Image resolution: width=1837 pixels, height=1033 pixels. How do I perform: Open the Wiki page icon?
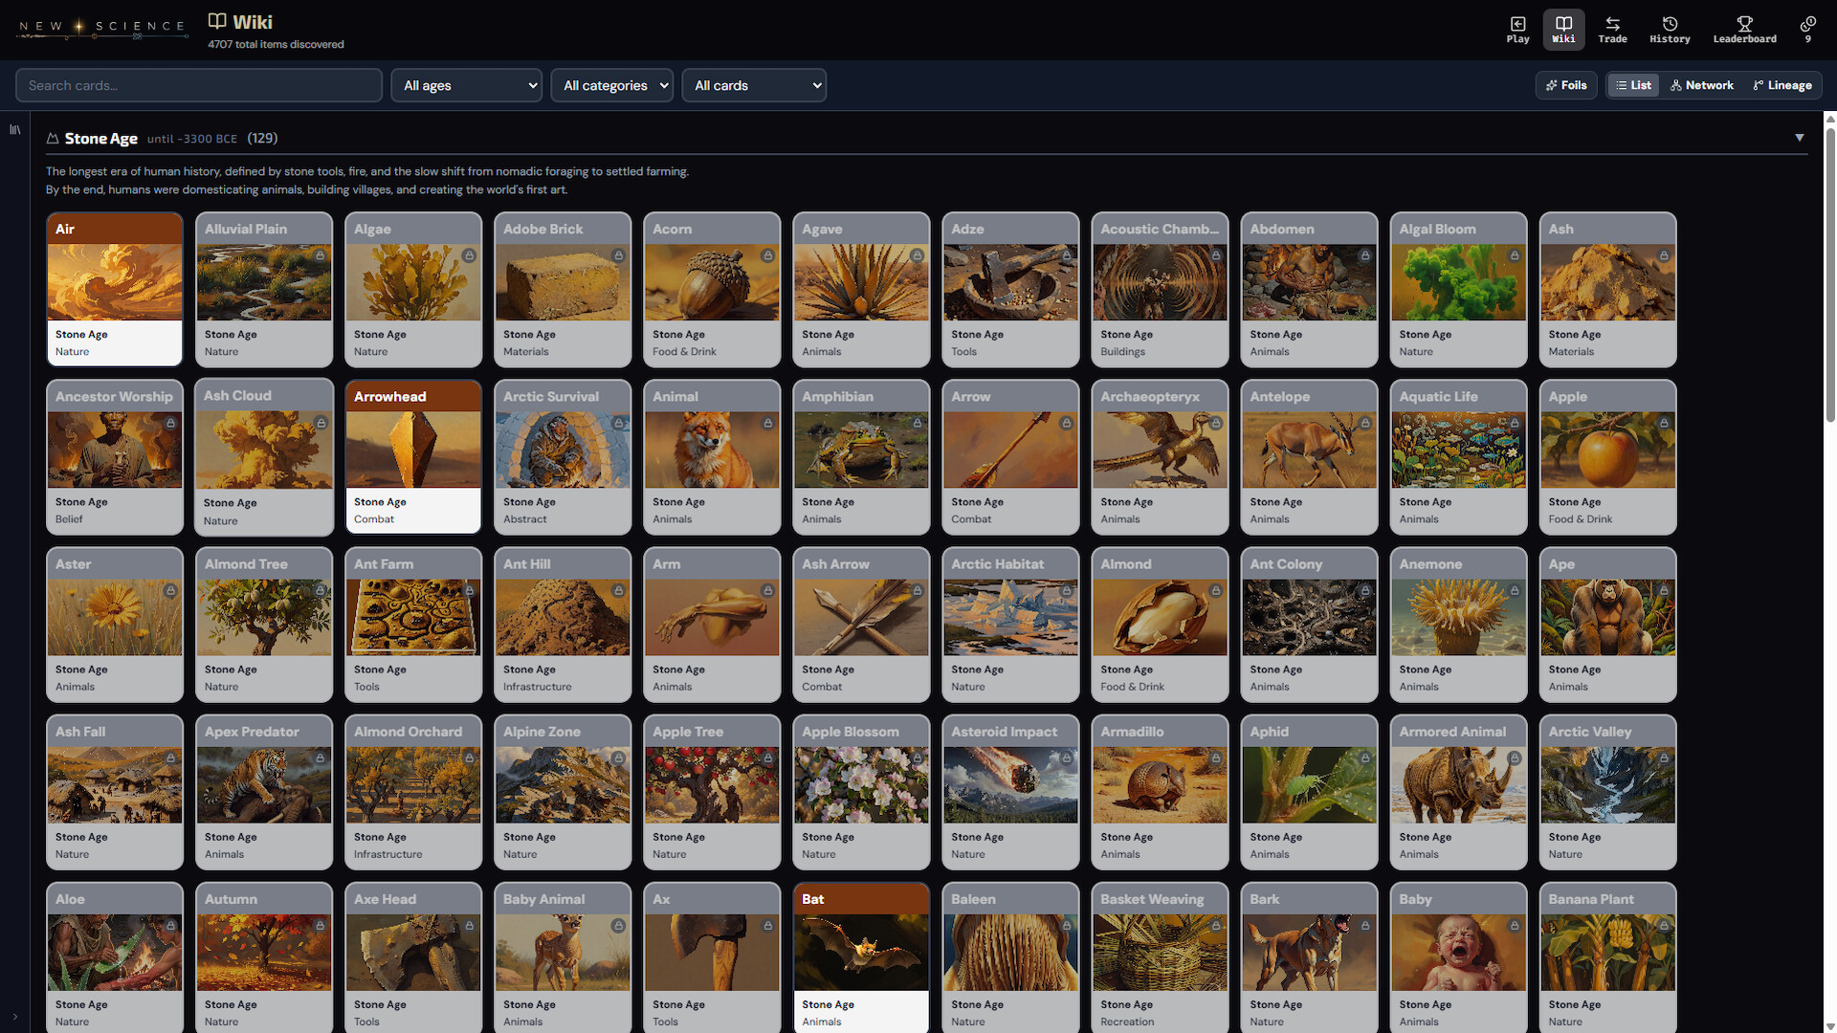(x=1563, y=30)
